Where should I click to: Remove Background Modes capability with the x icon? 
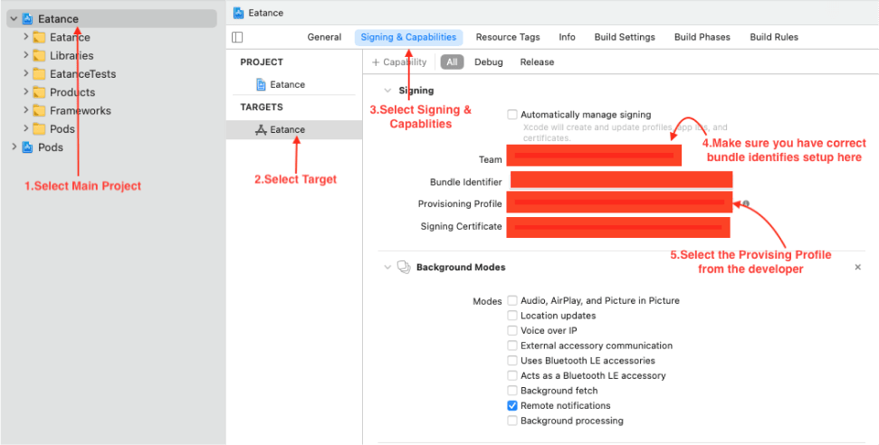pos(858,268)
